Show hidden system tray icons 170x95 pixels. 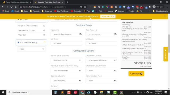(131, 92)
